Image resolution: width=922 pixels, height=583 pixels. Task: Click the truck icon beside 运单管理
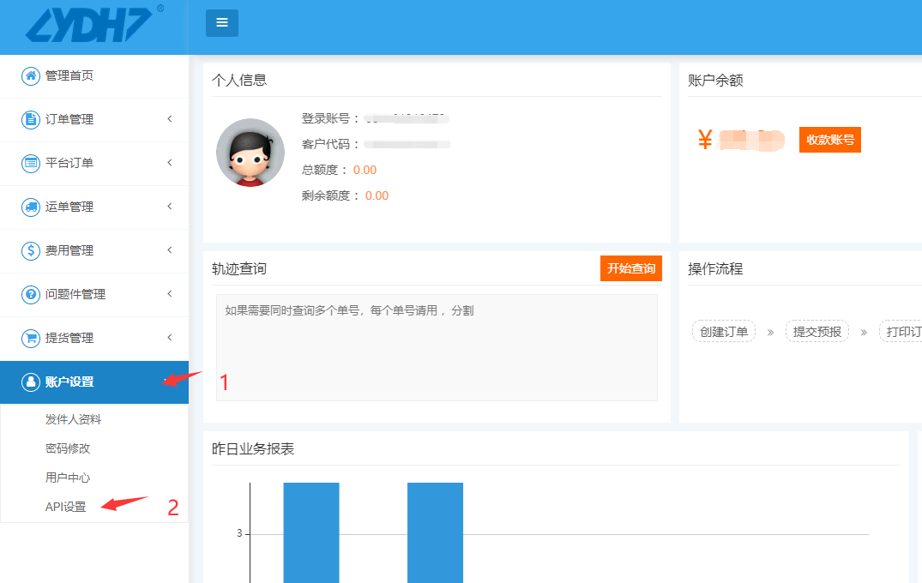[x=31, y=207]
